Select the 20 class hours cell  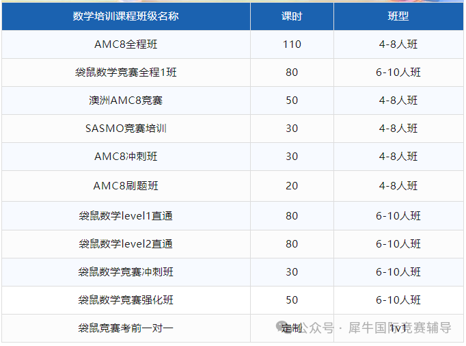point(292,185)
